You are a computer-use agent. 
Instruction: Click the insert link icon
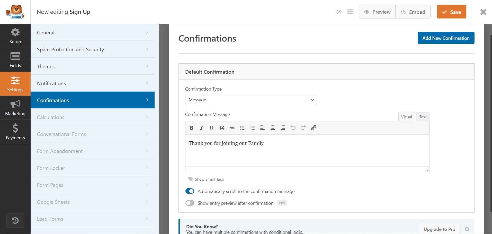click(313, 128)
